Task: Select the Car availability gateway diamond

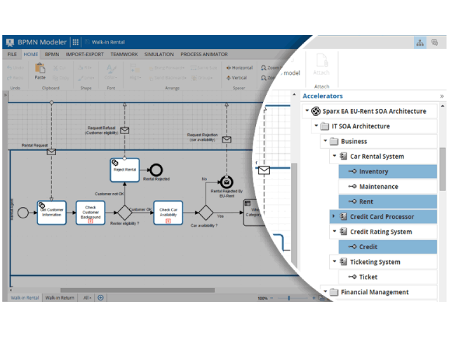Action: (206, 213)
